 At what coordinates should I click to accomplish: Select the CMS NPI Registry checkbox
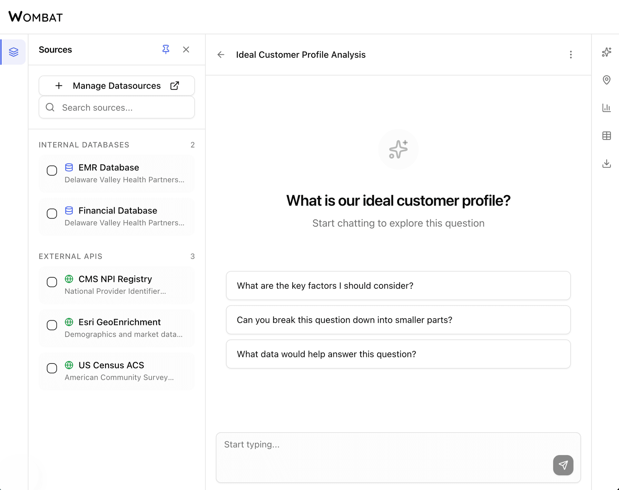pos(52,282)
